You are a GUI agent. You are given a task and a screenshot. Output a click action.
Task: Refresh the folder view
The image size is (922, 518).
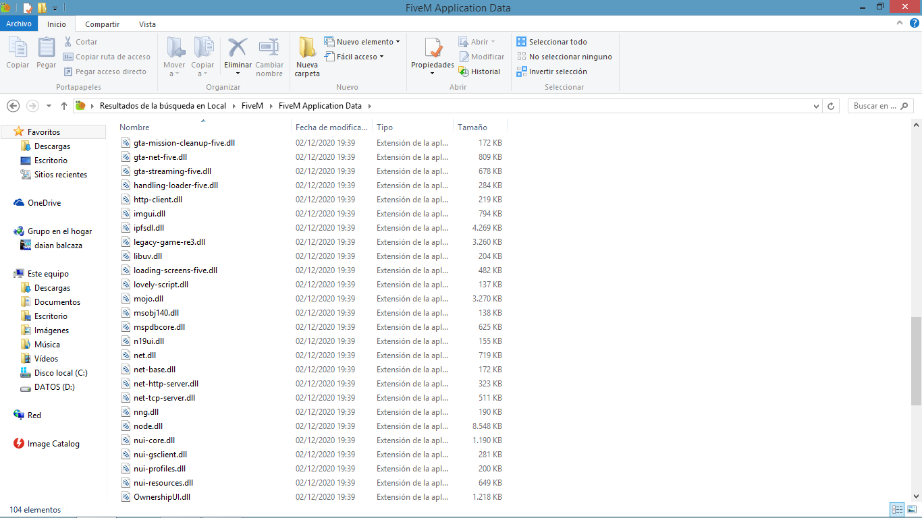pos(831,106)
